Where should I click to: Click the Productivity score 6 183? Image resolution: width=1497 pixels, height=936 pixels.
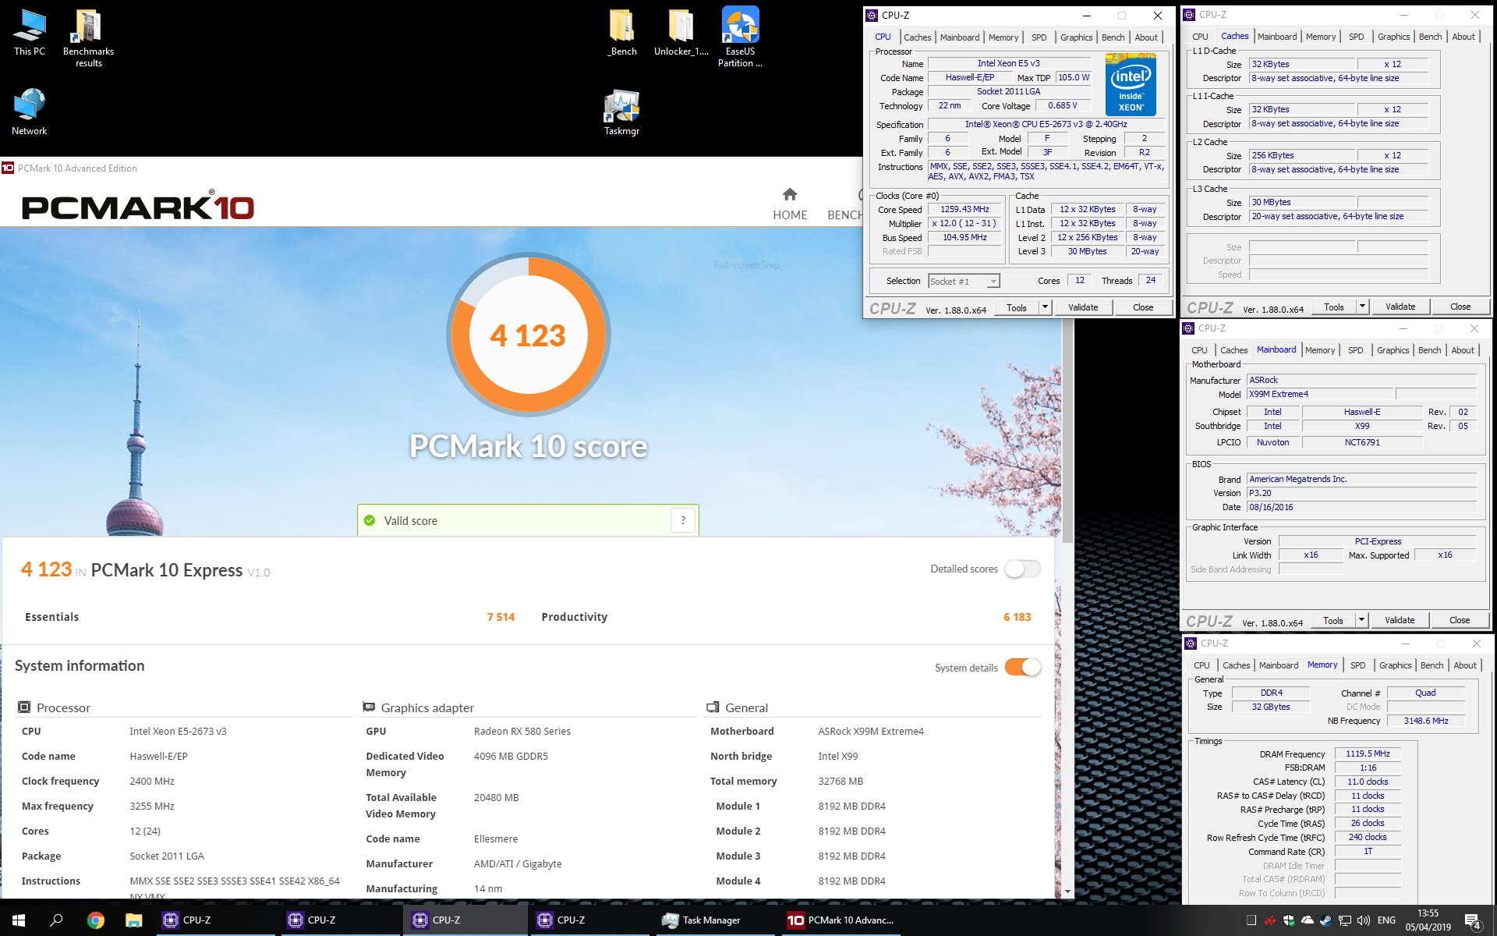pos(1017,617)
